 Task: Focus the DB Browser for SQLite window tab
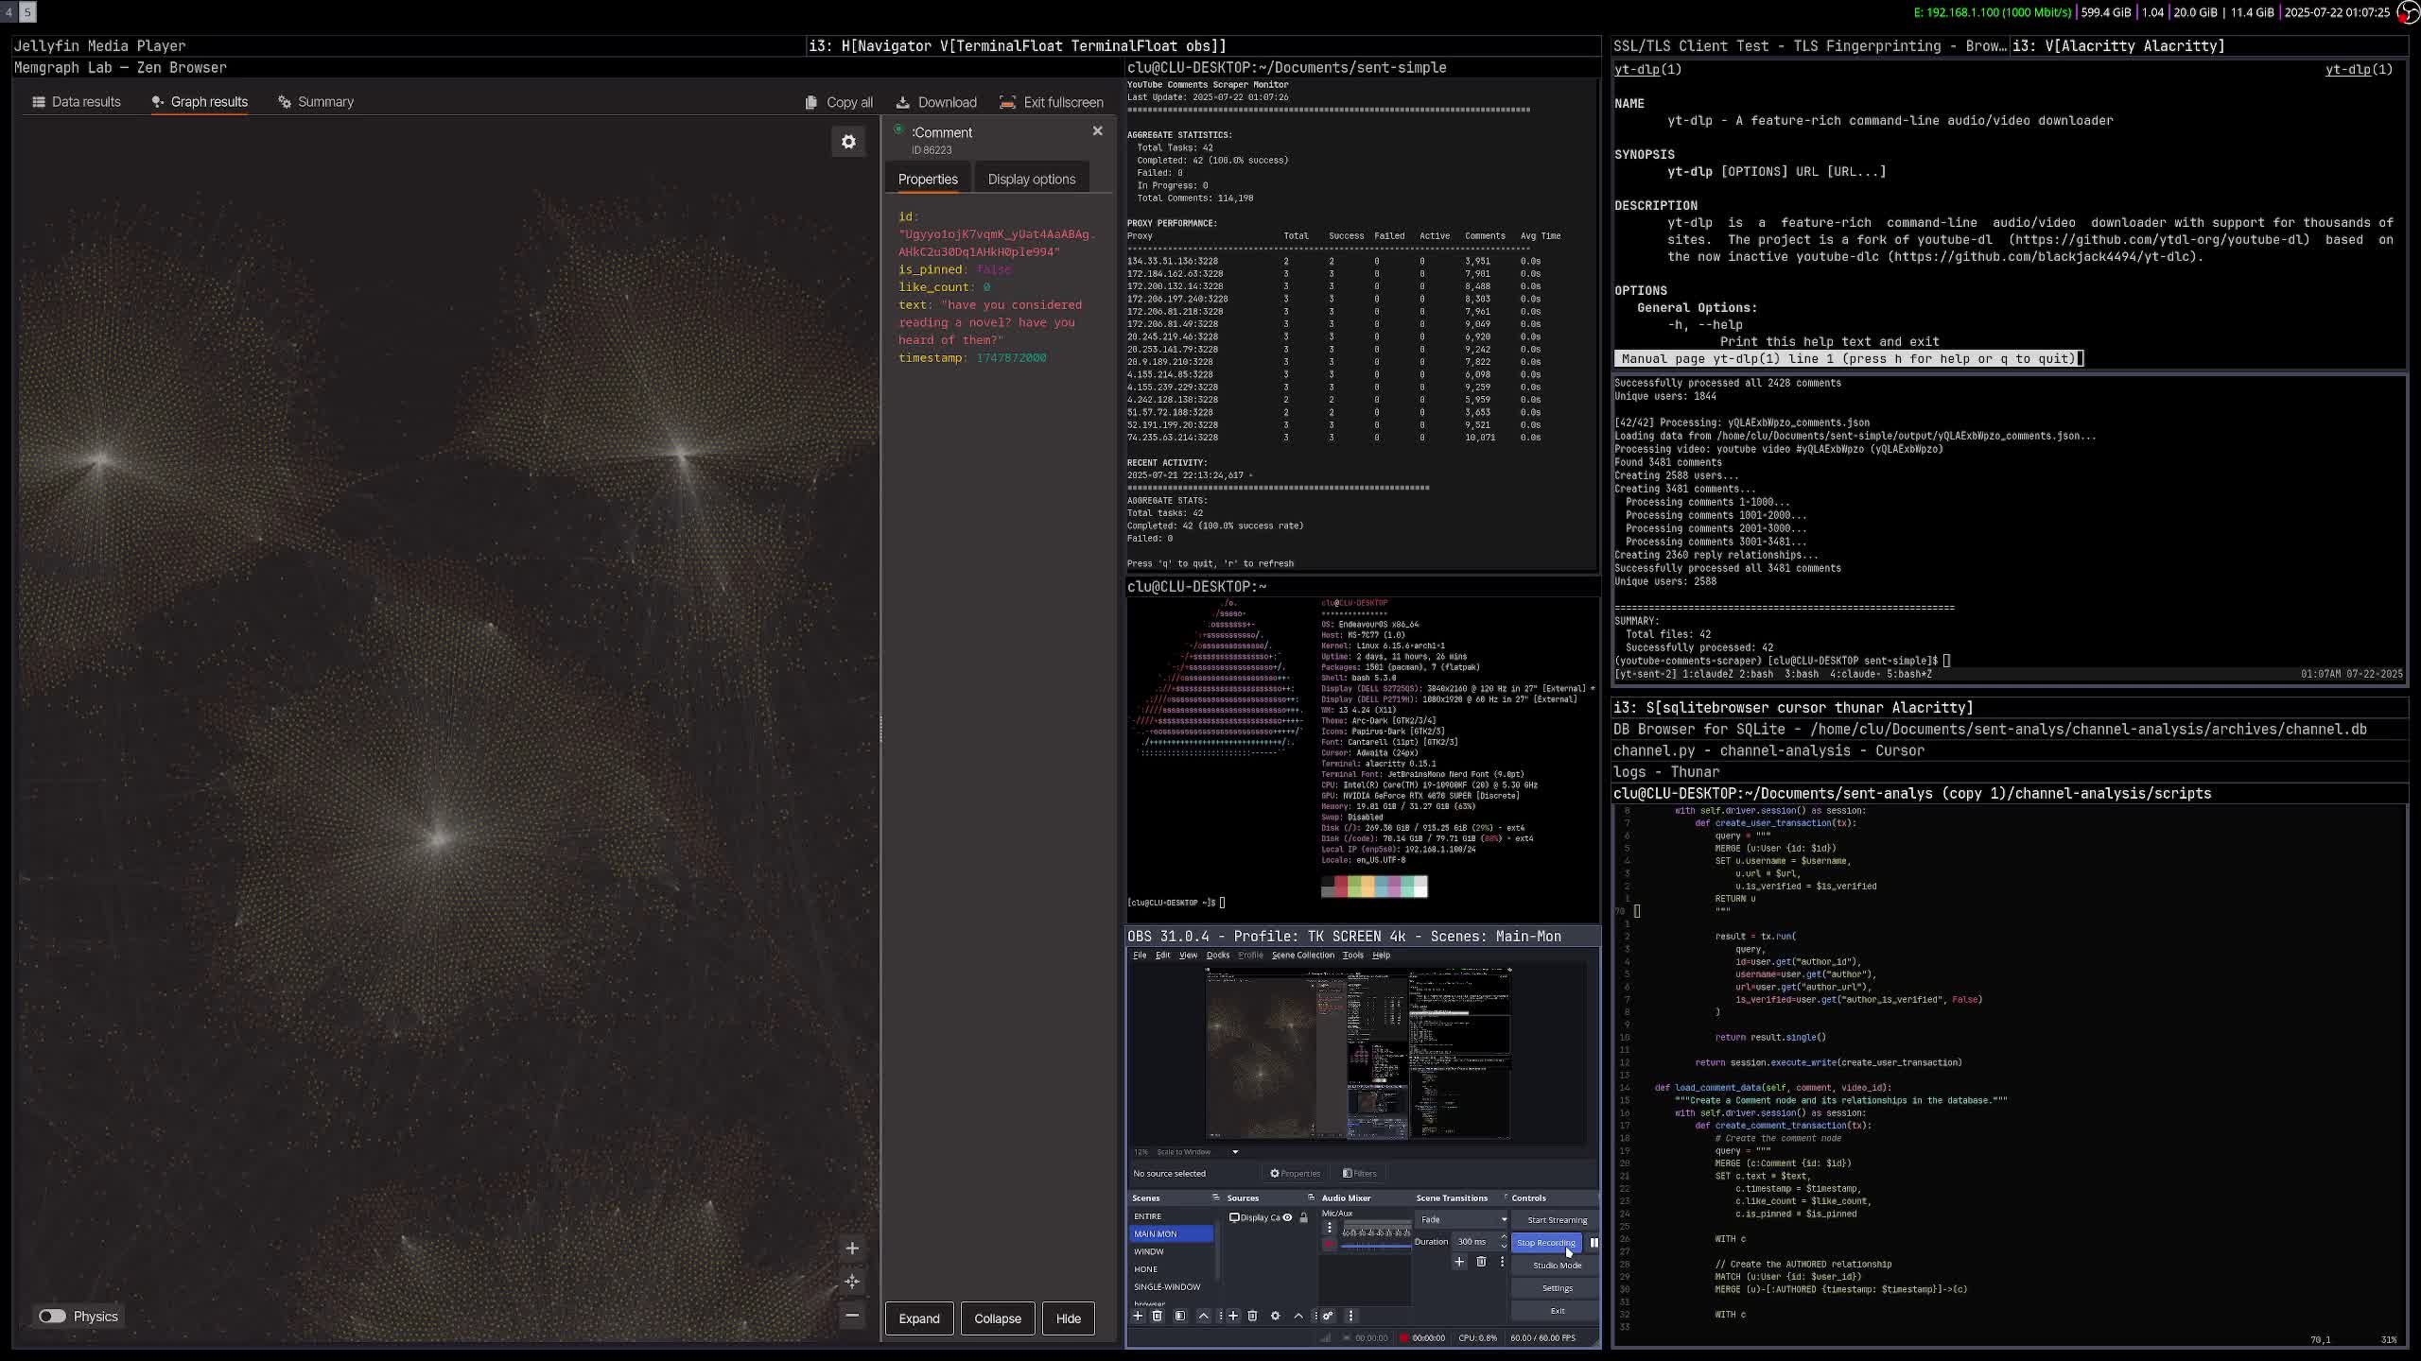pyautogui.click(x=2010, y=730)
